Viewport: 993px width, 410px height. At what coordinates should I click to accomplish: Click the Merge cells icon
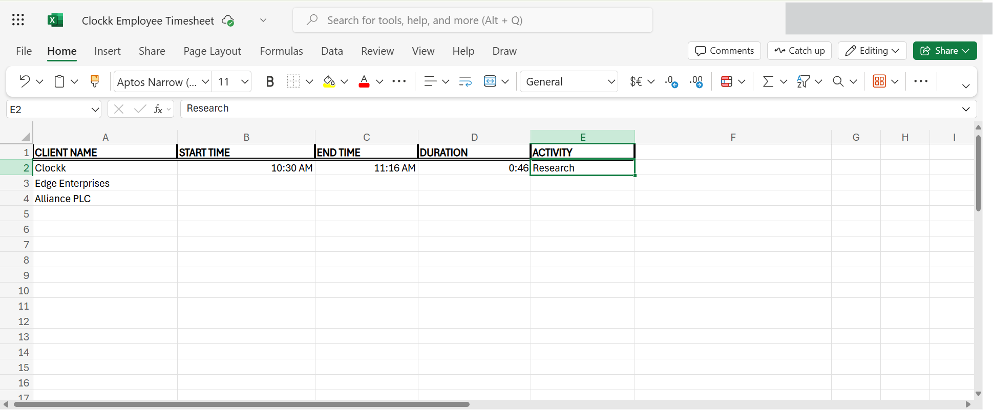pyautogui.click(x=490, y=81)
